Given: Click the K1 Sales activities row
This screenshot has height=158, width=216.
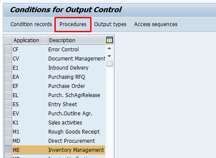Looking at the screenshot, I should (59, 123).
